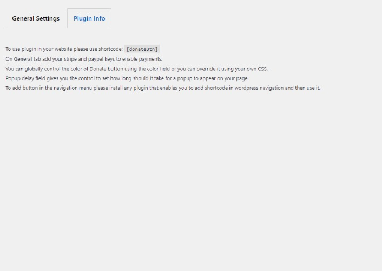Select the Plugin Info tab

click(x=89, y=18)
